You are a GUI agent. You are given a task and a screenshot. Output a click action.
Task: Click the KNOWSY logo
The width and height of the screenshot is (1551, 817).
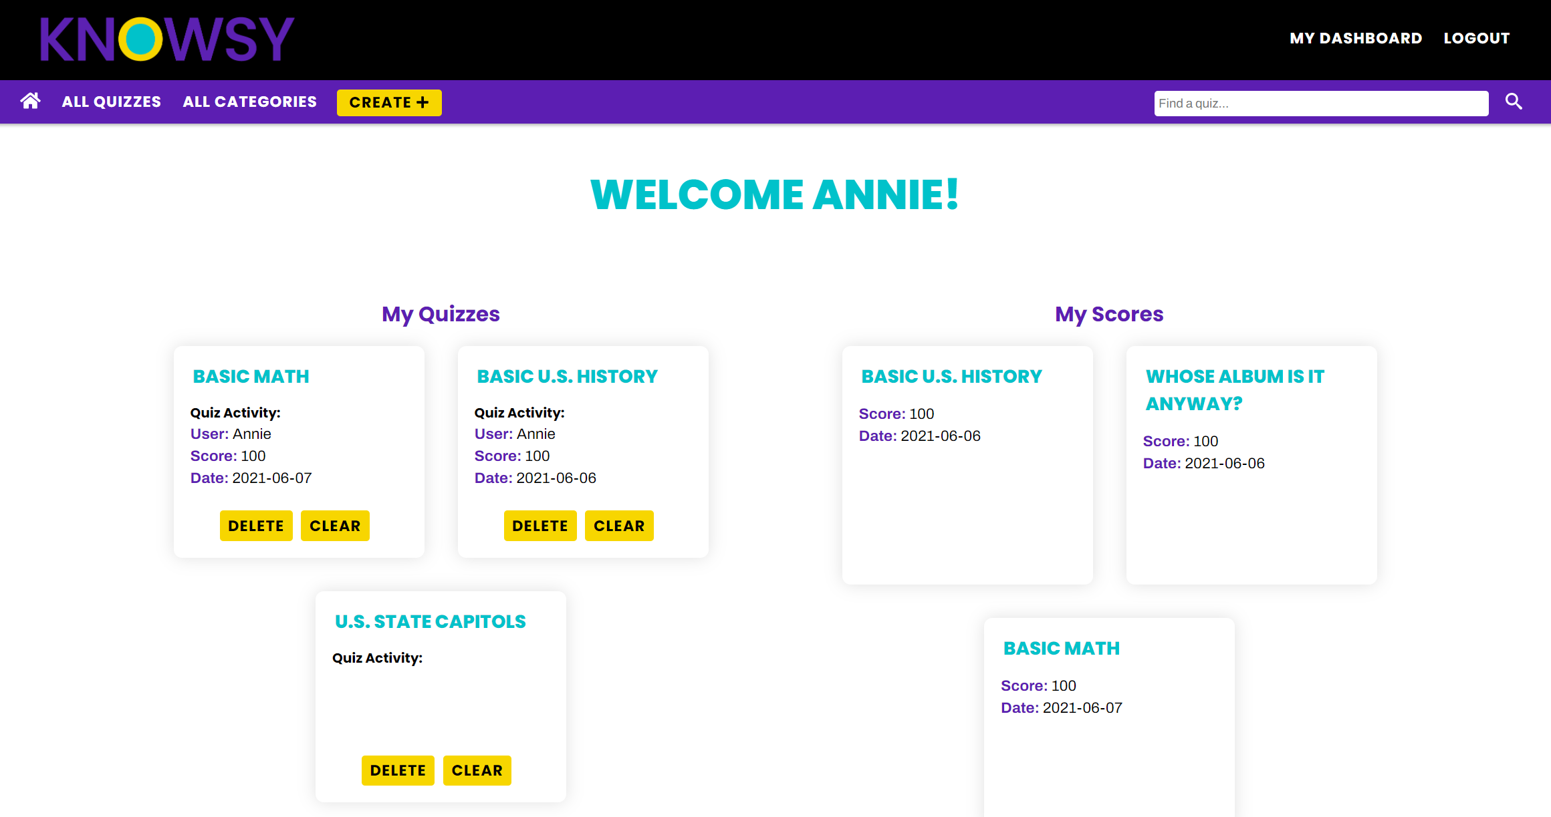click(167, 39)
